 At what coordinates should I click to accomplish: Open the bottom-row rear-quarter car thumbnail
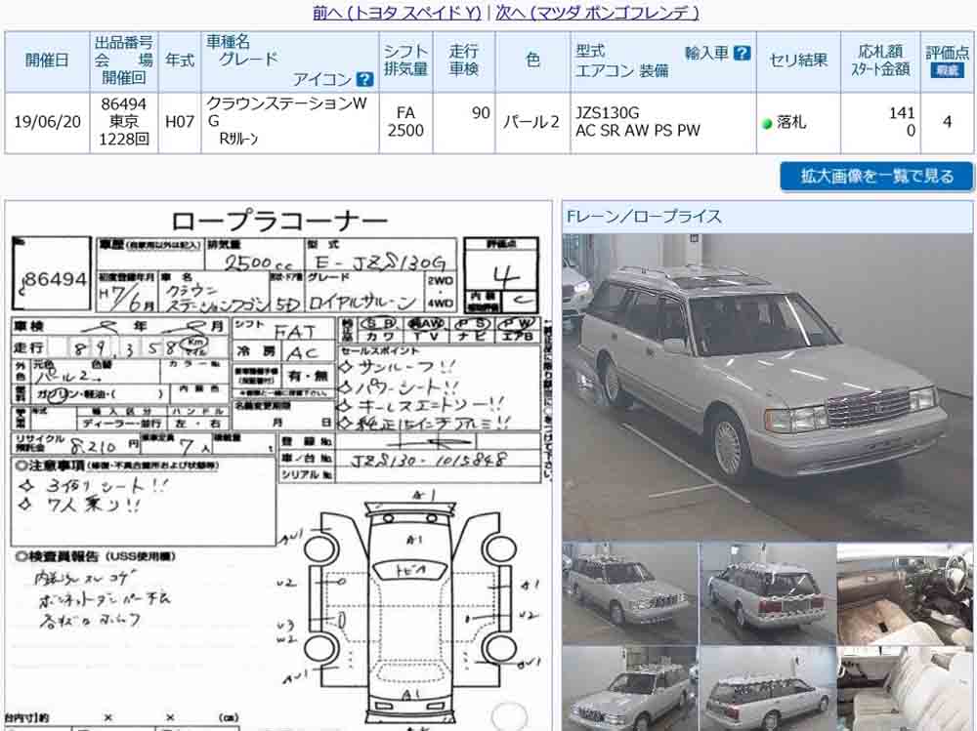click(768, 689)
